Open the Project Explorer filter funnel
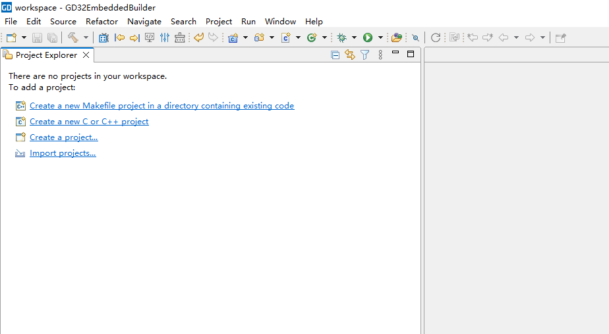The width and height of the screenshot is (609, 334). (364, 55)
